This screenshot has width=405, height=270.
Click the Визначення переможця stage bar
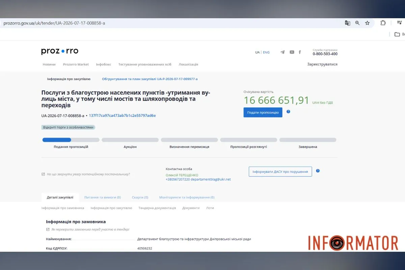[189, 140]
